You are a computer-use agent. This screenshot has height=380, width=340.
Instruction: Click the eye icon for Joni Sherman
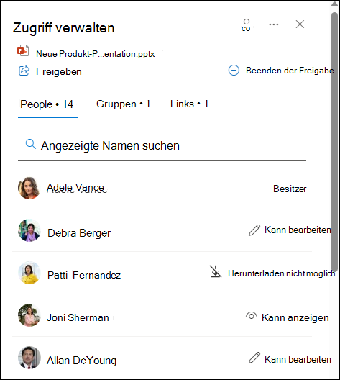pyautogui.click(x=252, y=316)
